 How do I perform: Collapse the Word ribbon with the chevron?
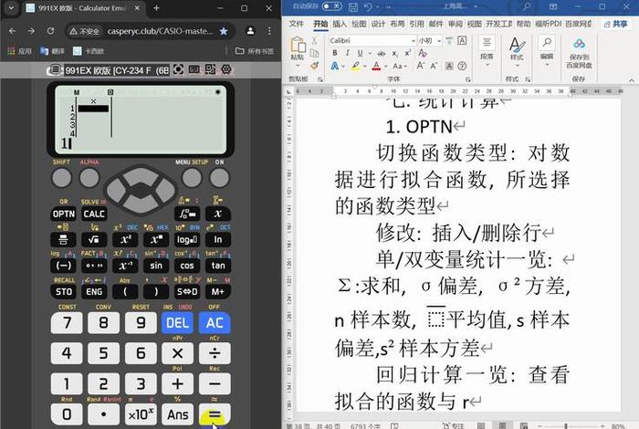coord(632,80)
